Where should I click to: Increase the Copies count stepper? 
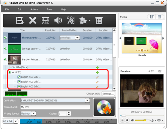[x=69, y=113]
